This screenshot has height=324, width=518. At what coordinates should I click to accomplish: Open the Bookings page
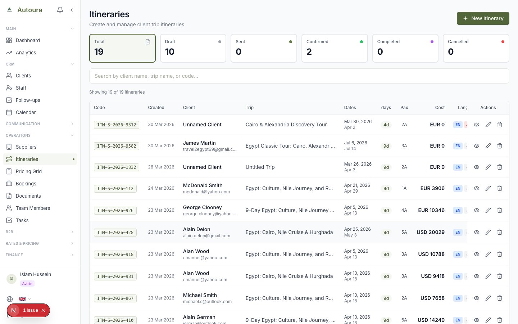click(x=40, y=184)
